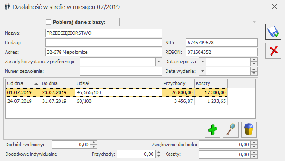
Task: Click the 17 300,00 costs cell
Action: [x=211, y=92]
